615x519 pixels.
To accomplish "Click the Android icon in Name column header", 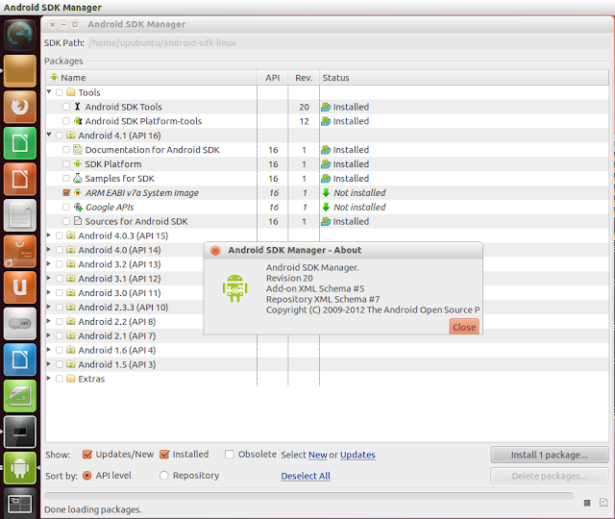I will [x=54, y=77].
